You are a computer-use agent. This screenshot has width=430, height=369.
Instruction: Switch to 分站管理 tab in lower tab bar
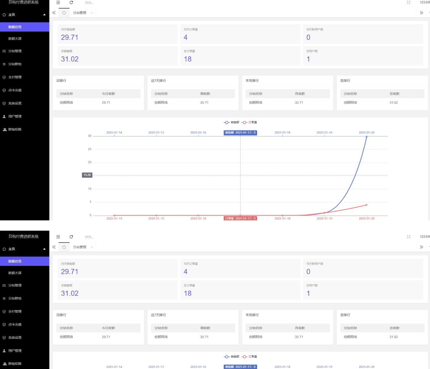coord(79,247)
